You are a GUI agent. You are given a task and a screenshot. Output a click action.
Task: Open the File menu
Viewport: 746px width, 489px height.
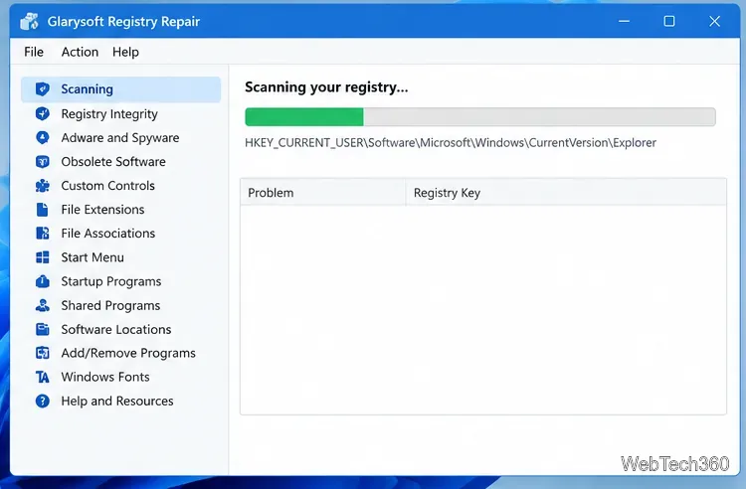coord(34,52)
